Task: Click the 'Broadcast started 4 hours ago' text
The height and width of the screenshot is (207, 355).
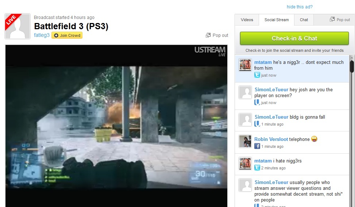Action: (x=64, y=18)
